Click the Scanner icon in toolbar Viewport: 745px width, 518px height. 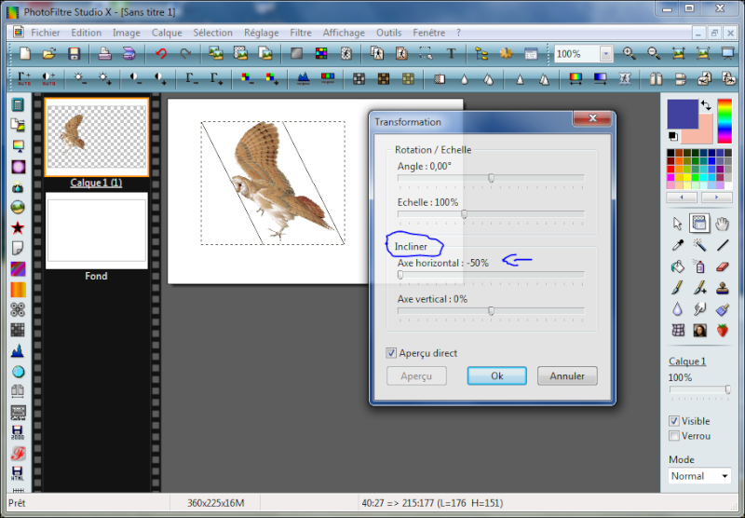[x=129, y=53]
